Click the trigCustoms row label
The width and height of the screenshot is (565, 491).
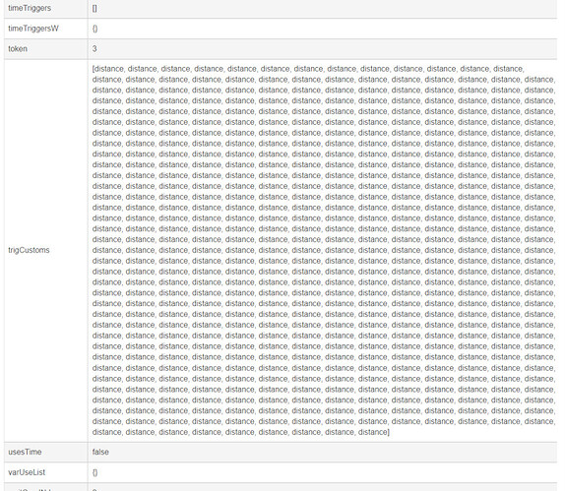(29, 250)
